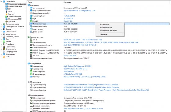Click the Edge browser icon in list
171x112 pixels.
31,18
